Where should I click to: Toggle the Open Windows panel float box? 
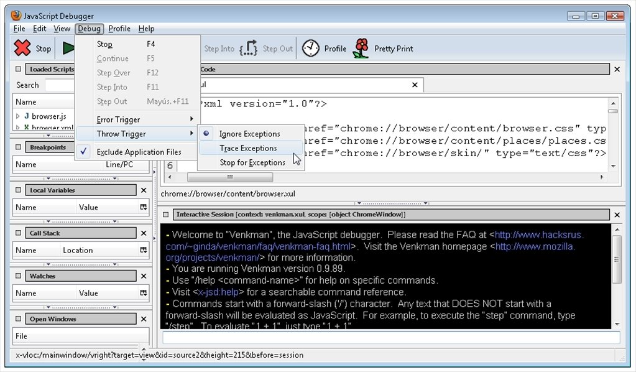click(x=18, y=319)
